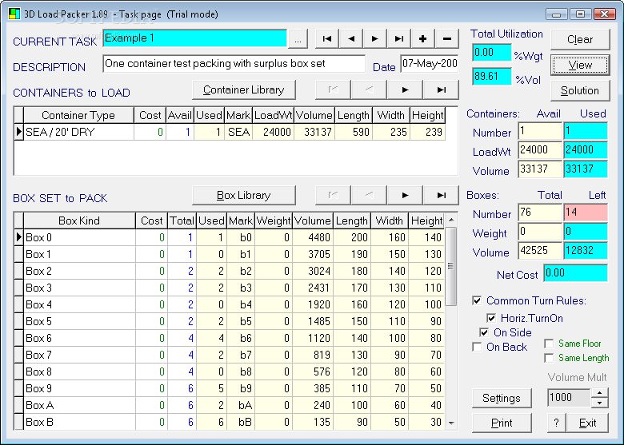Open the Box Library
Screen dimensions: 624x445
(243, 195)
